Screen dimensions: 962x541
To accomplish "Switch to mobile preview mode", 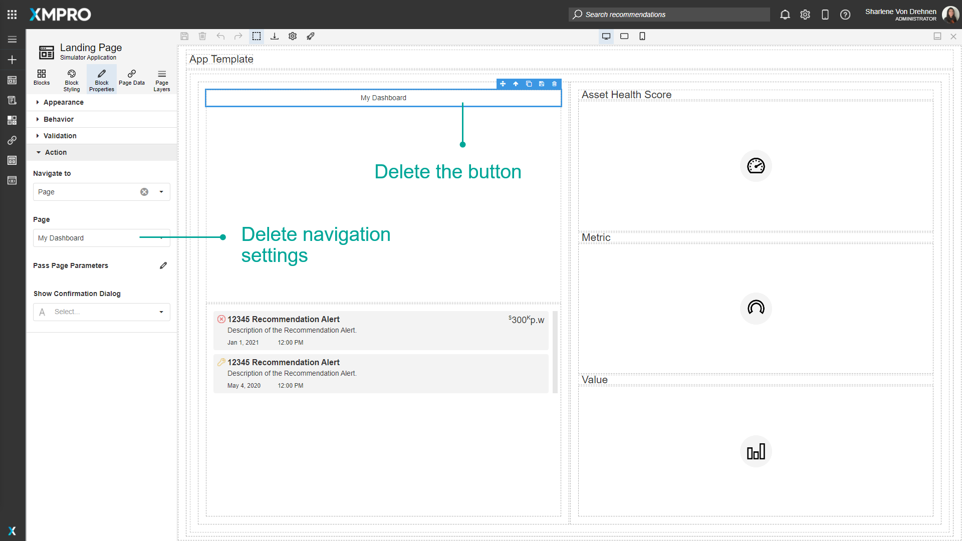I will [x=642, y=36].
